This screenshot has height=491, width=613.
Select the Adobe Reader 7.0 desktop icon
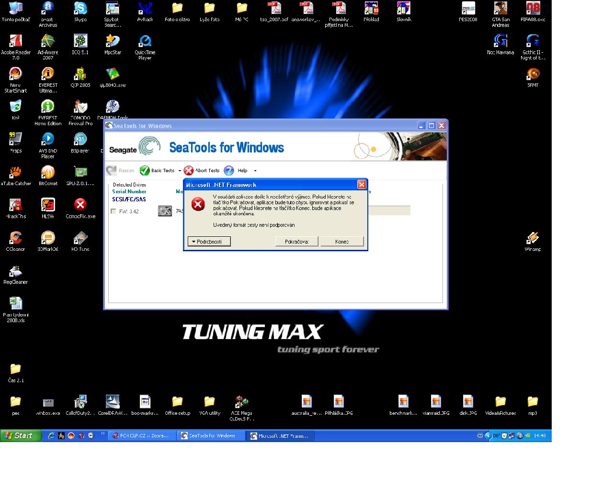(x=16, y=47)
